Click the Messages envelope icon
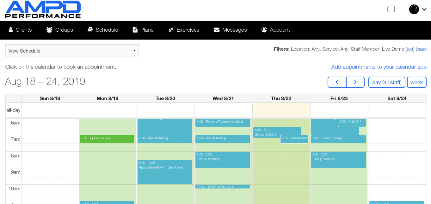This screenshot has width=431, height=204. coord(217,30)
